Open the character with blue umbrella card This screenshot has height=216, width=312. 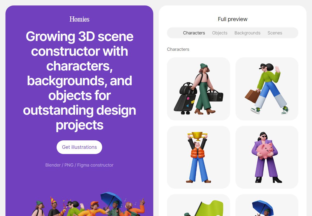tap(267, 205)
